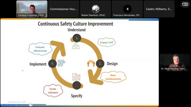Click Francisco Hernandez's black circle avatar
191x107 pixels.
127,9
